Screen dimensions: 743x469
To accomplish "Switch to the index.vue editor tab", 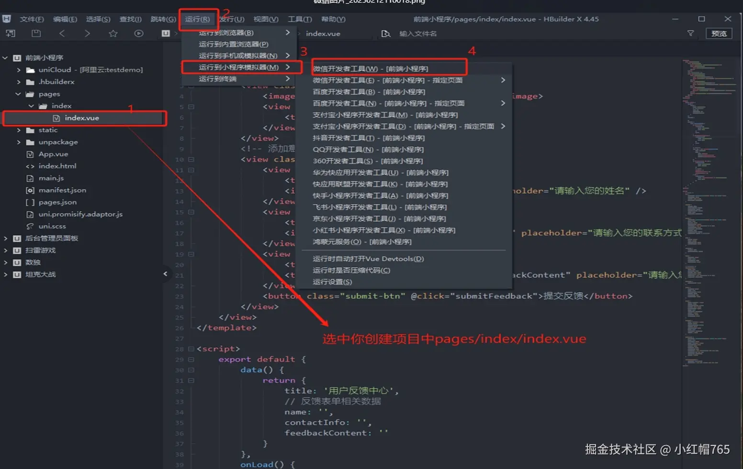I will (x=323, y=33).
